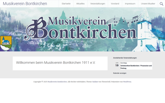
Task: Click the Anstehende Veranstaltungen widget title
Action: 125,58
